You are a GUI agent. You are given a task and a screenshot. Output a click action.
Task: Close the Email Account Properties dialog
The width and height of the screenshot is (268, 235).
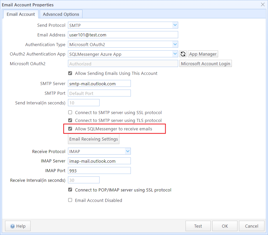[x=263, y=4]
